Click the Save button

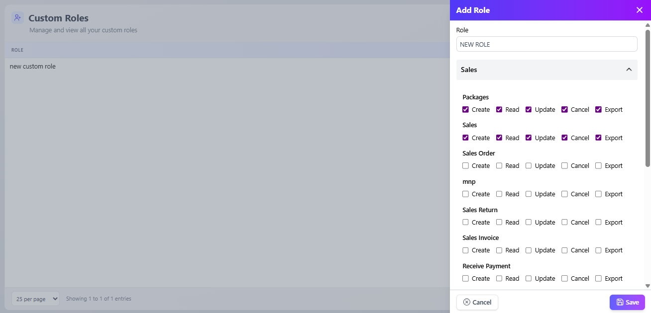pyautogui.click(x=627, y=302)
